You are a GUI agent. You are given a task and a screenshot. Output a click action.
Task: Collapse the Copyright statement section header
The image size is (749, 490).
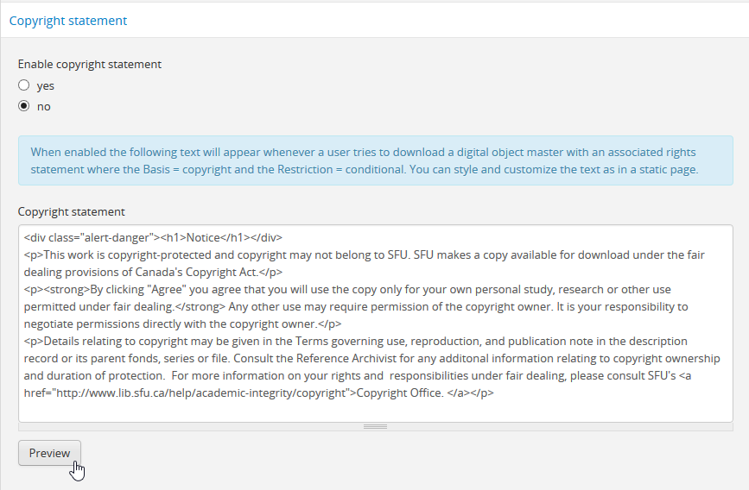67,20
